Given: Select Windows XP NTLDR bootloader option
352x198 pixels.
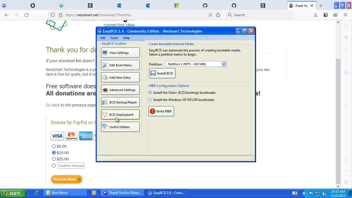Looking at the screenshot, I should tap(150, 100).
